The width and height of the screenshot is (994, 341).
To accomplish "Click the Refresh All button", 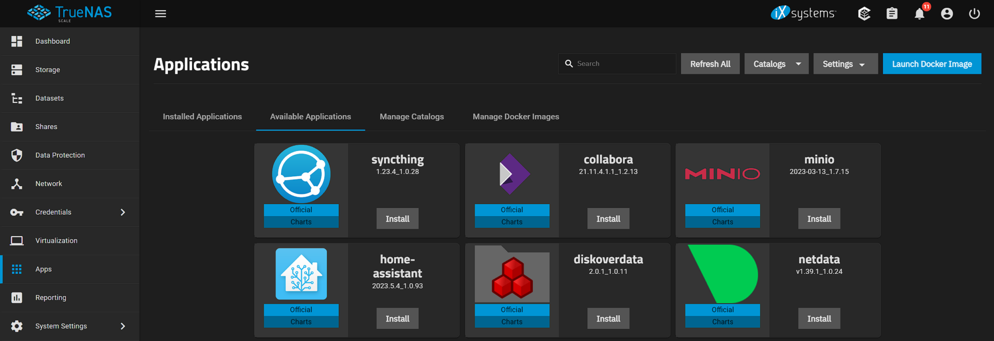I will click(710, 64).
